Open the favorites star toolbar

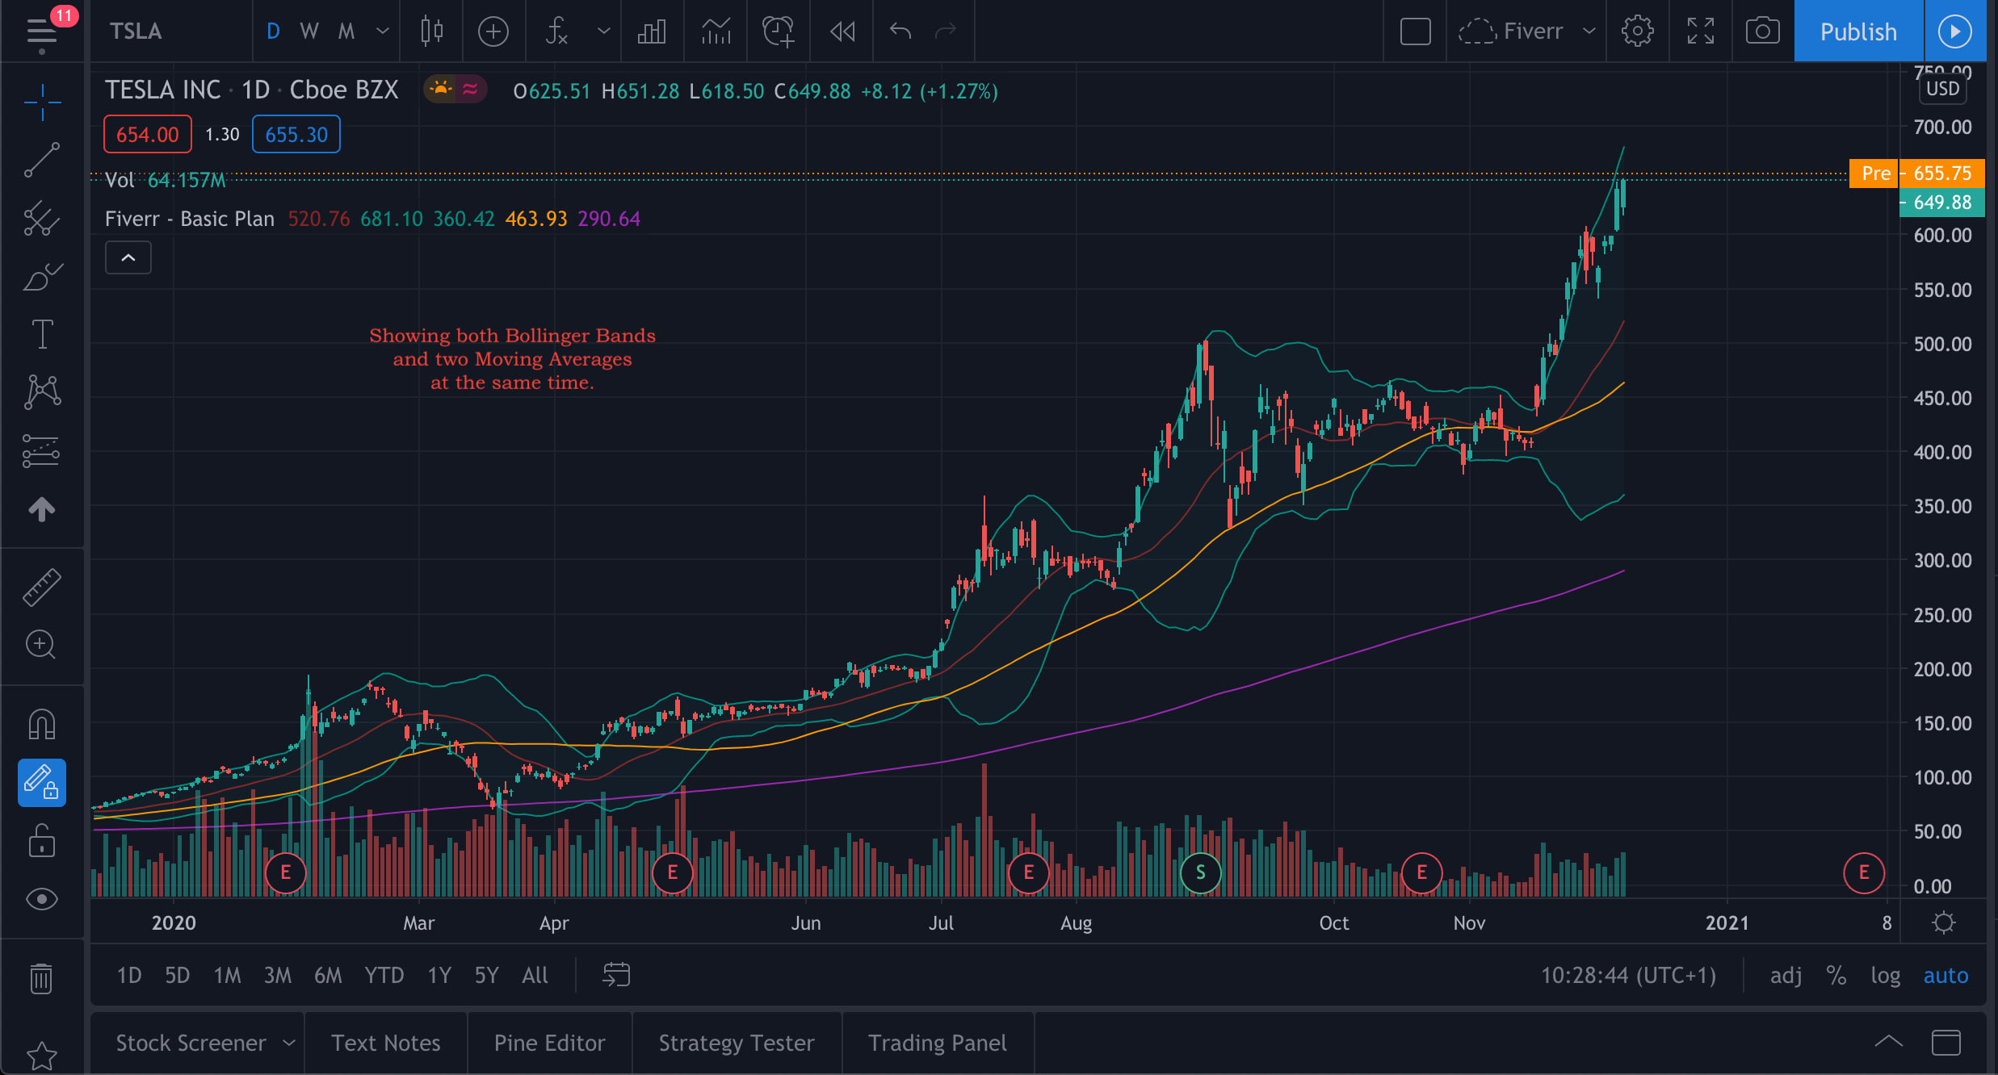coord(42,1055)
